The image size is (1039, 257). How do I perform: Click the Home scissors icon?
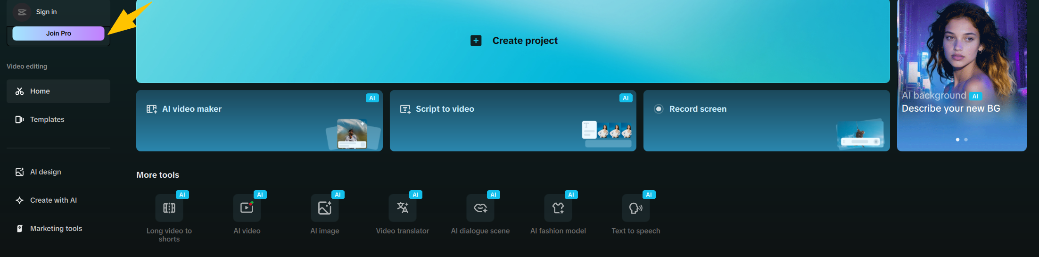point(19,91)
